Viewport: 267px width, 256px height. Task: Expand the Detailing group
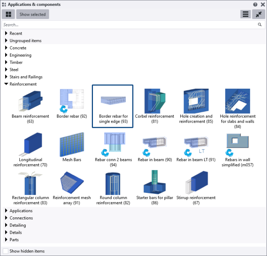(x=6, y=225)
